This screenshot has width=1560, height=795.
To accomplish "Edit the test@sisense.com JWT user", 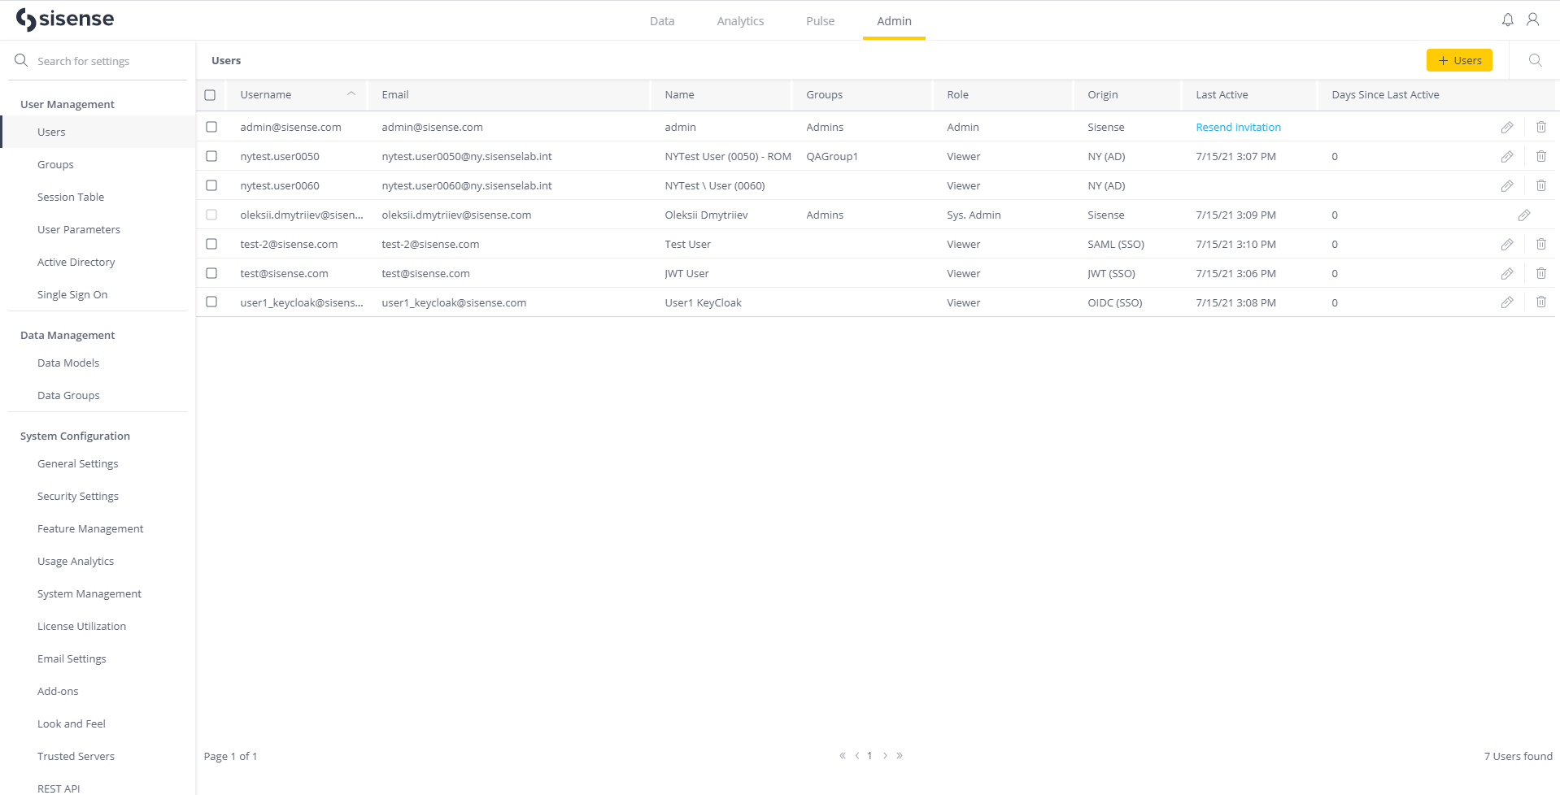I will click(1507, 273).
